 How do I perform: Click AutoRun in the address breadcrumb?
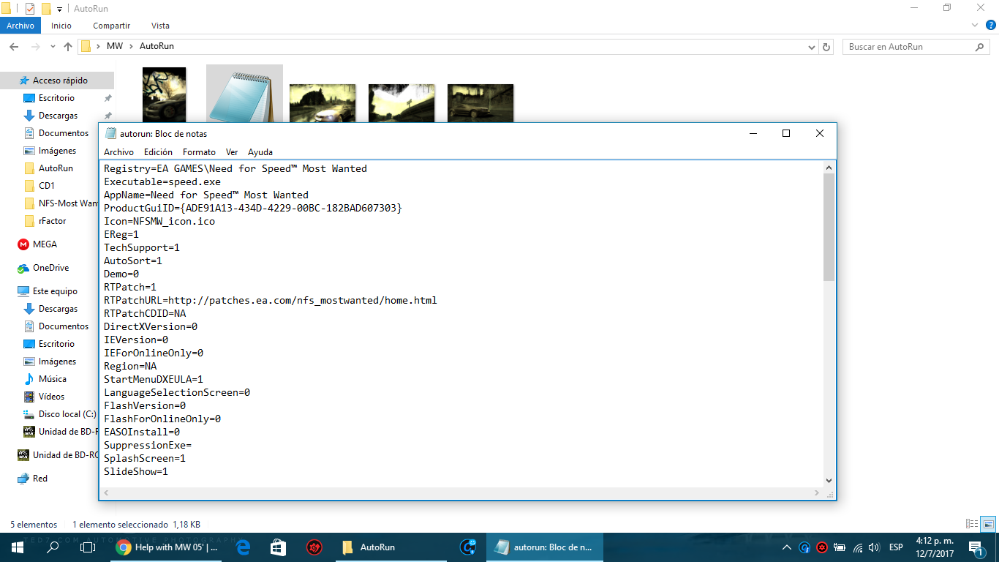point(157,46)
